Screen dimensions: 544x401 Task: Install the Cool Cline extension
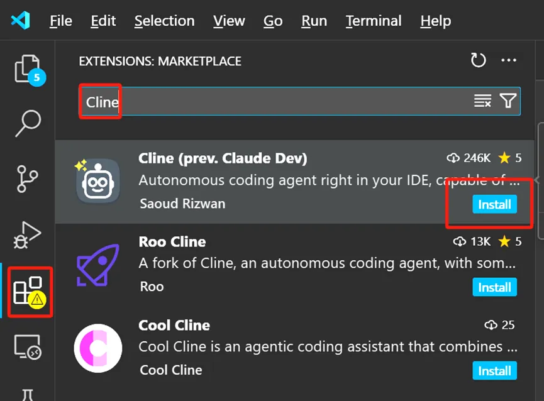pos(494,370)
